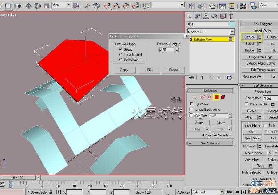
Task: Select the Rectangular Selection Region tool
Action: click(8, 6)
